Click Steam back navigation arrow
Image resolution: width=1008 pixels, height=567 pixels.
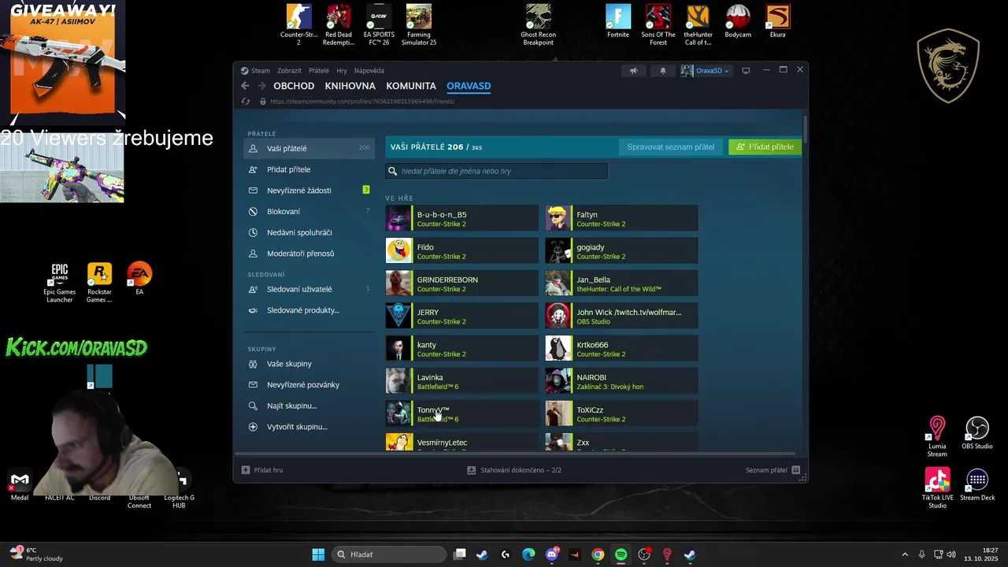point(245,86)
